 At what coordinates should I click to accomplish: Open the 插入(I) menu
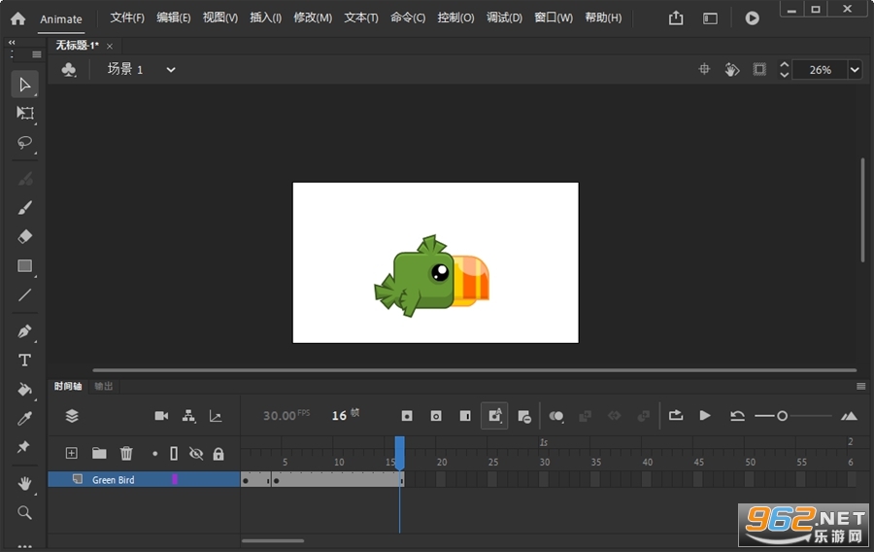[x=265, y=17]
